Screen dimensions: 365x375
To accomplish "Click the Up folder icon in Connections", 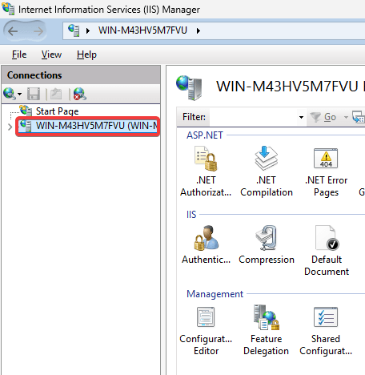I will coord(56,94).
